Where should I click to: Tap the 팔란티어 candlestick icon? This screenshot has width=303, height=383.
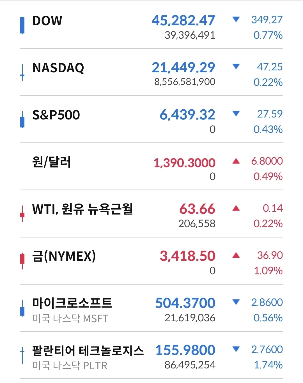point(22,355)
